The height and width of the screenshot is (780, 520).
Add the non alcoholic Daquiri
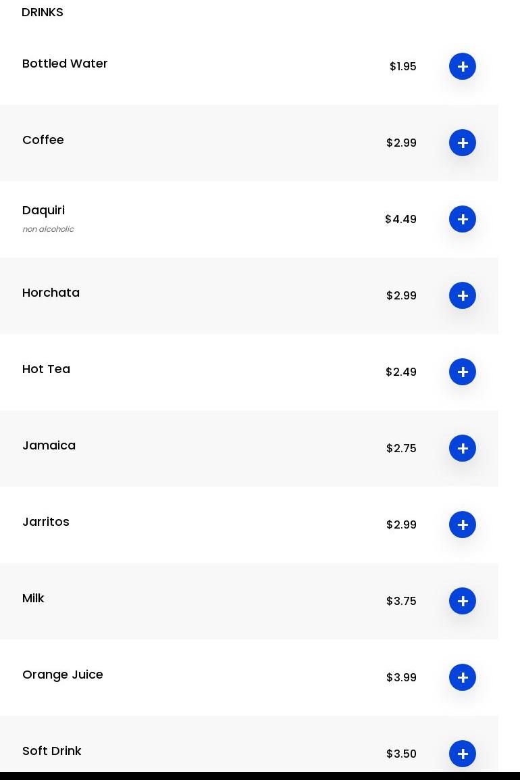click(x=463, y=219)
